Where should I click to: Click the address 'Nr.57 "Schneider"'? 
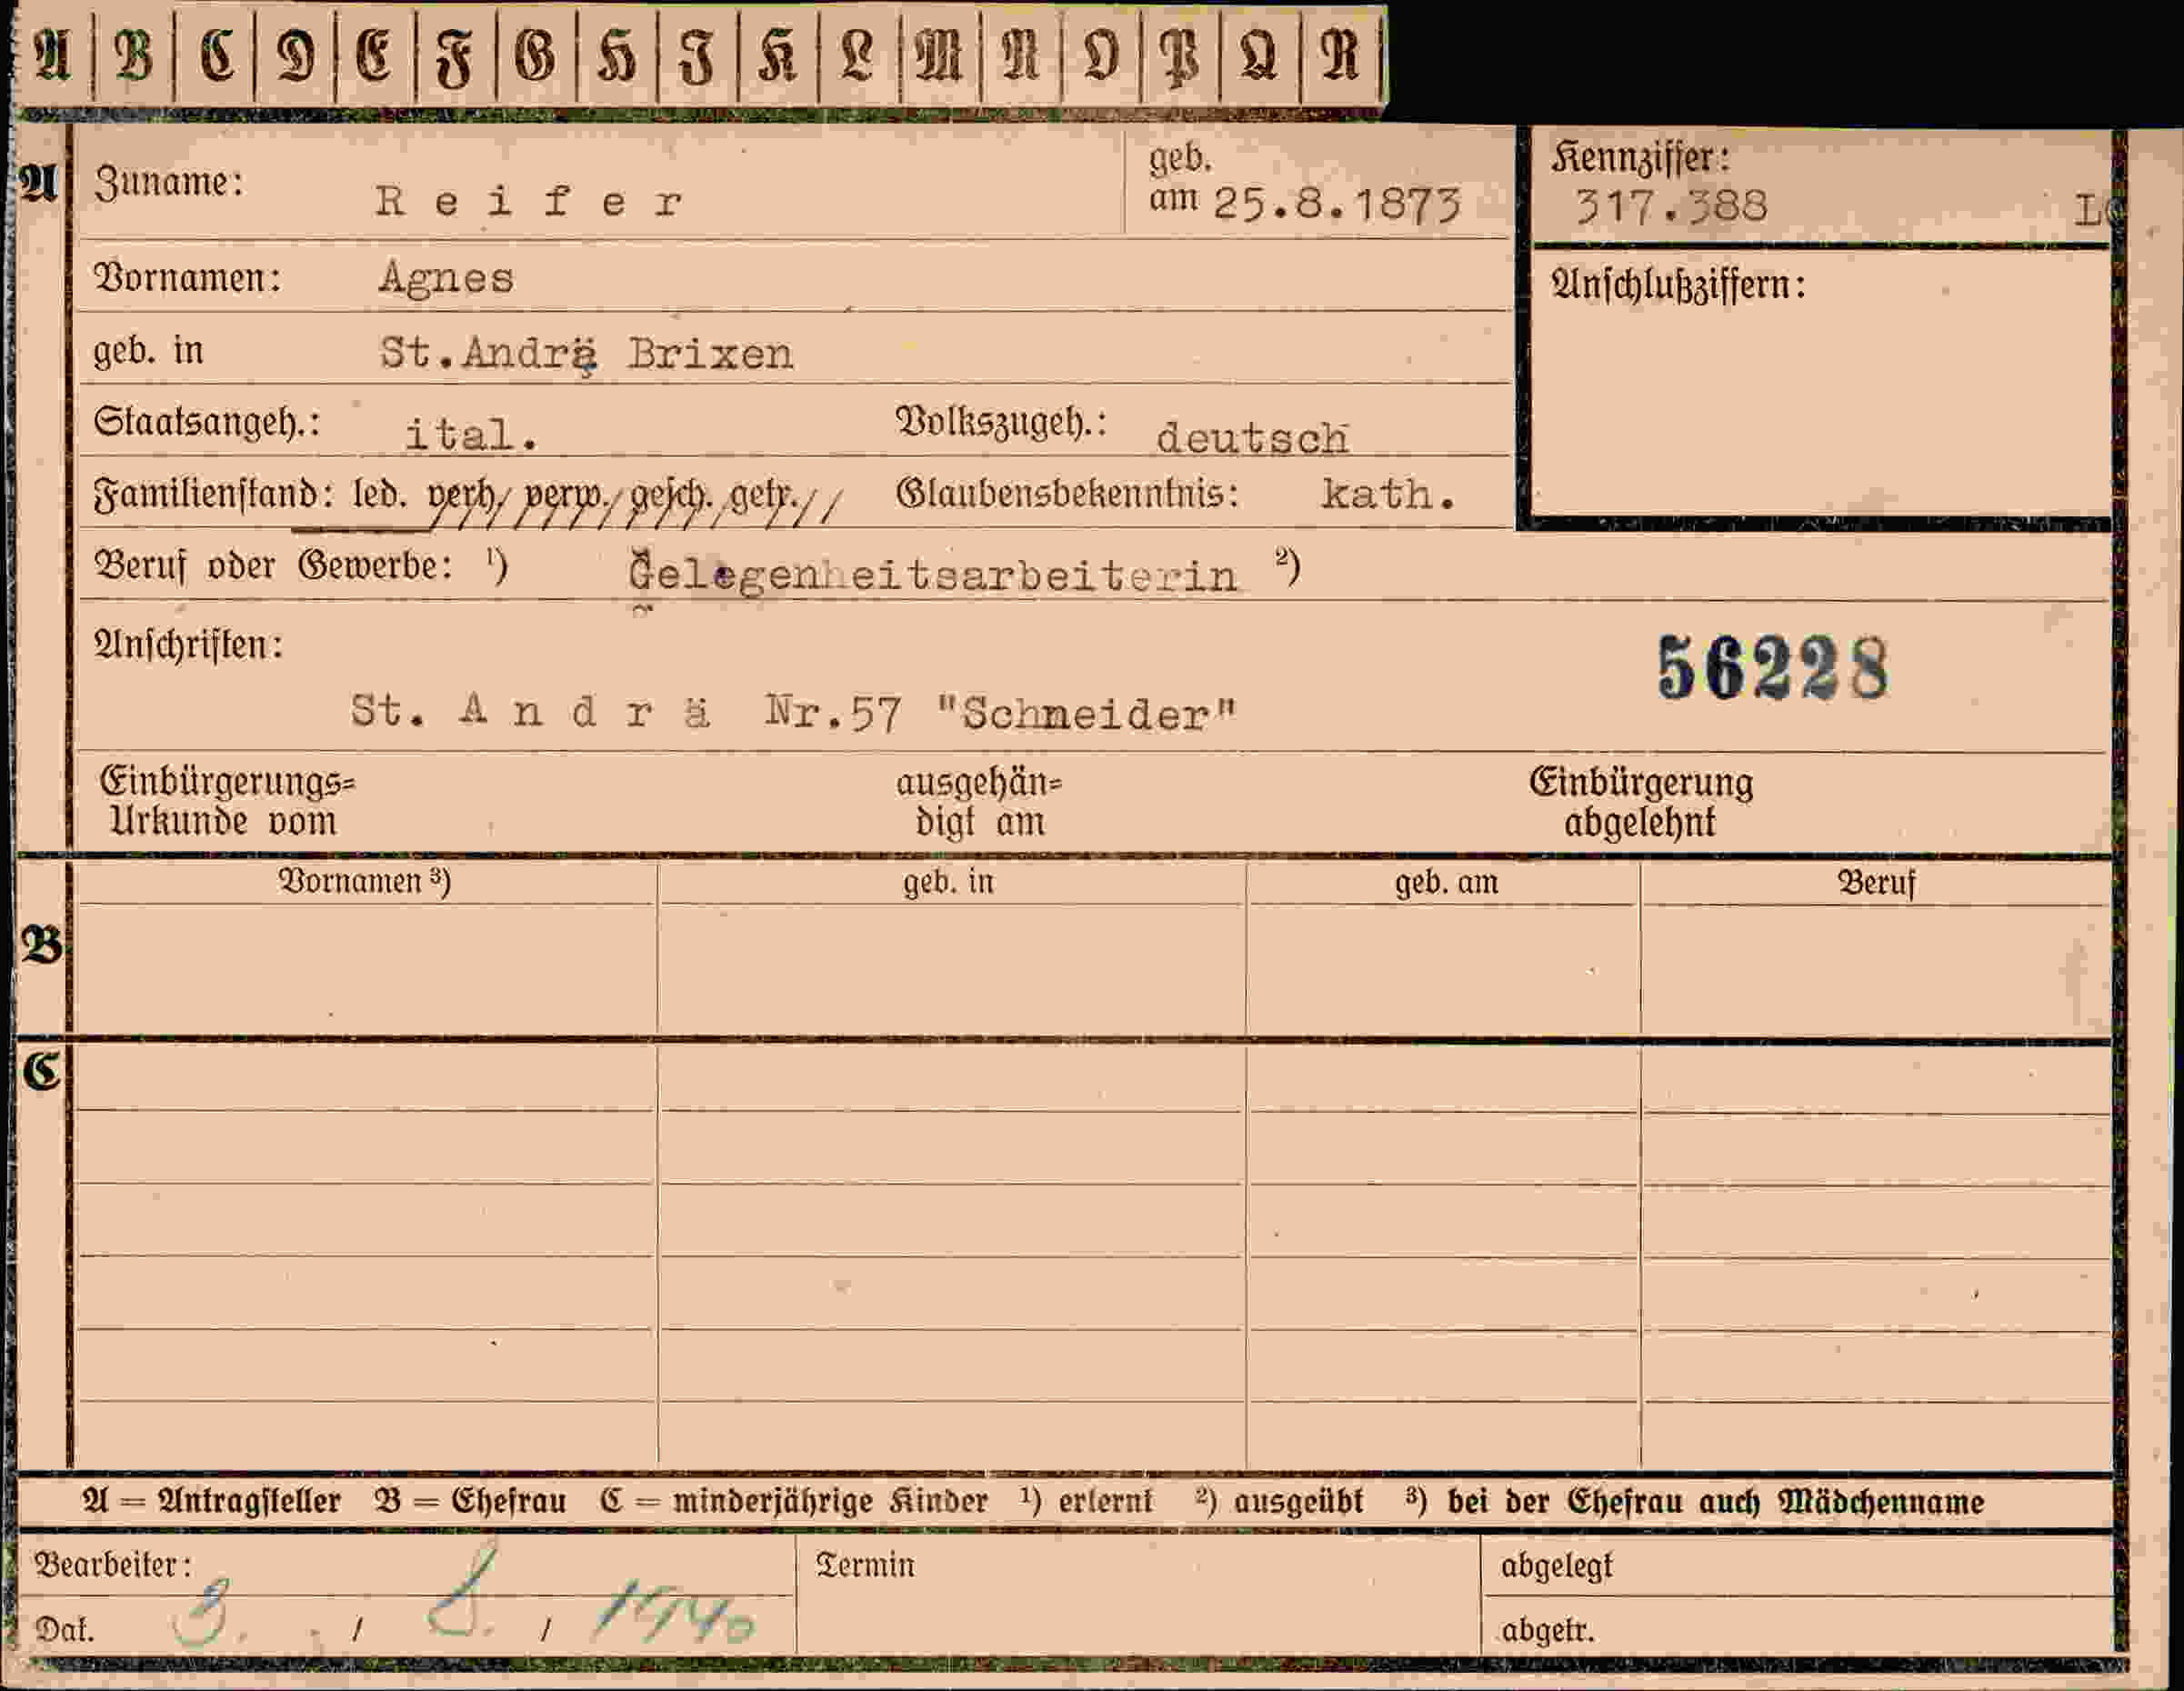[1002, 715]
